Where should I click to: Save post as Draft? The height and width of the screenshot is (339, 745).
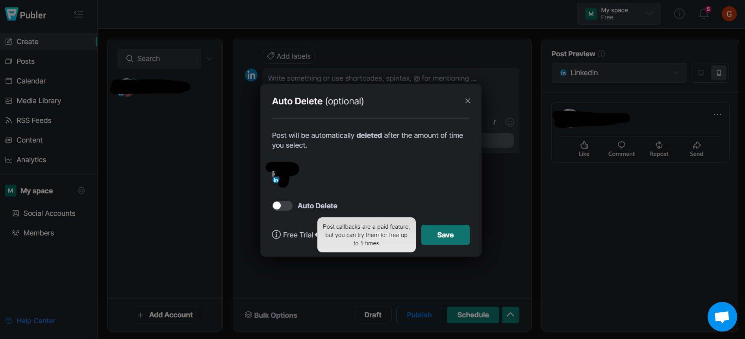[373, 315]
